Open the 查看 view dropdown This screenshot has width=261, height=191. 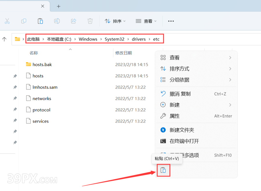[146, 21]
